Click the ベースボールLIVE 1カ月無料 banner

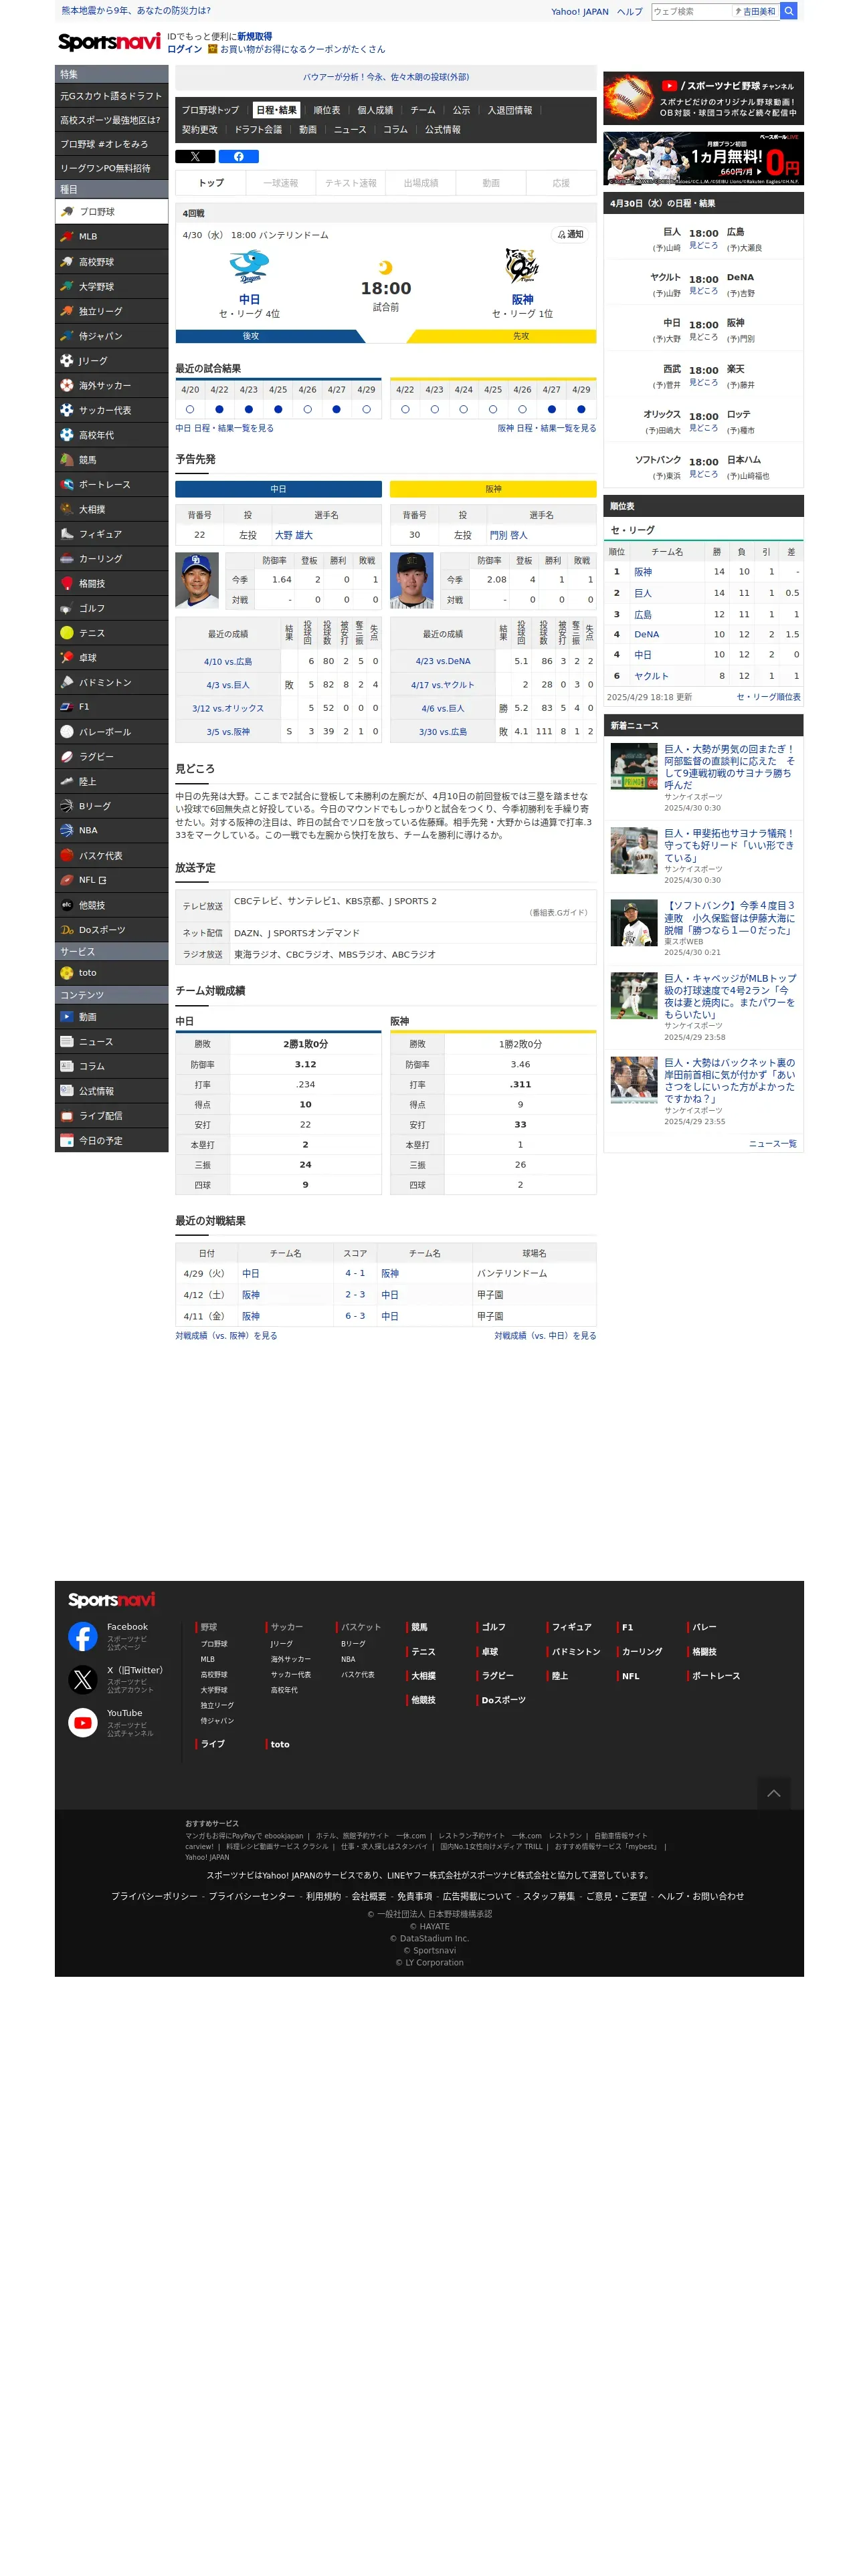[703, 158]
